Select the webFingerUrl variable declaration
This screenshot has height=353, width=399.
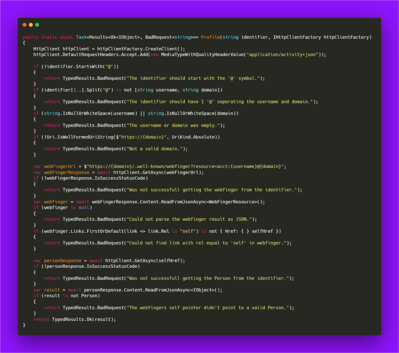click(x=60, y=167)
